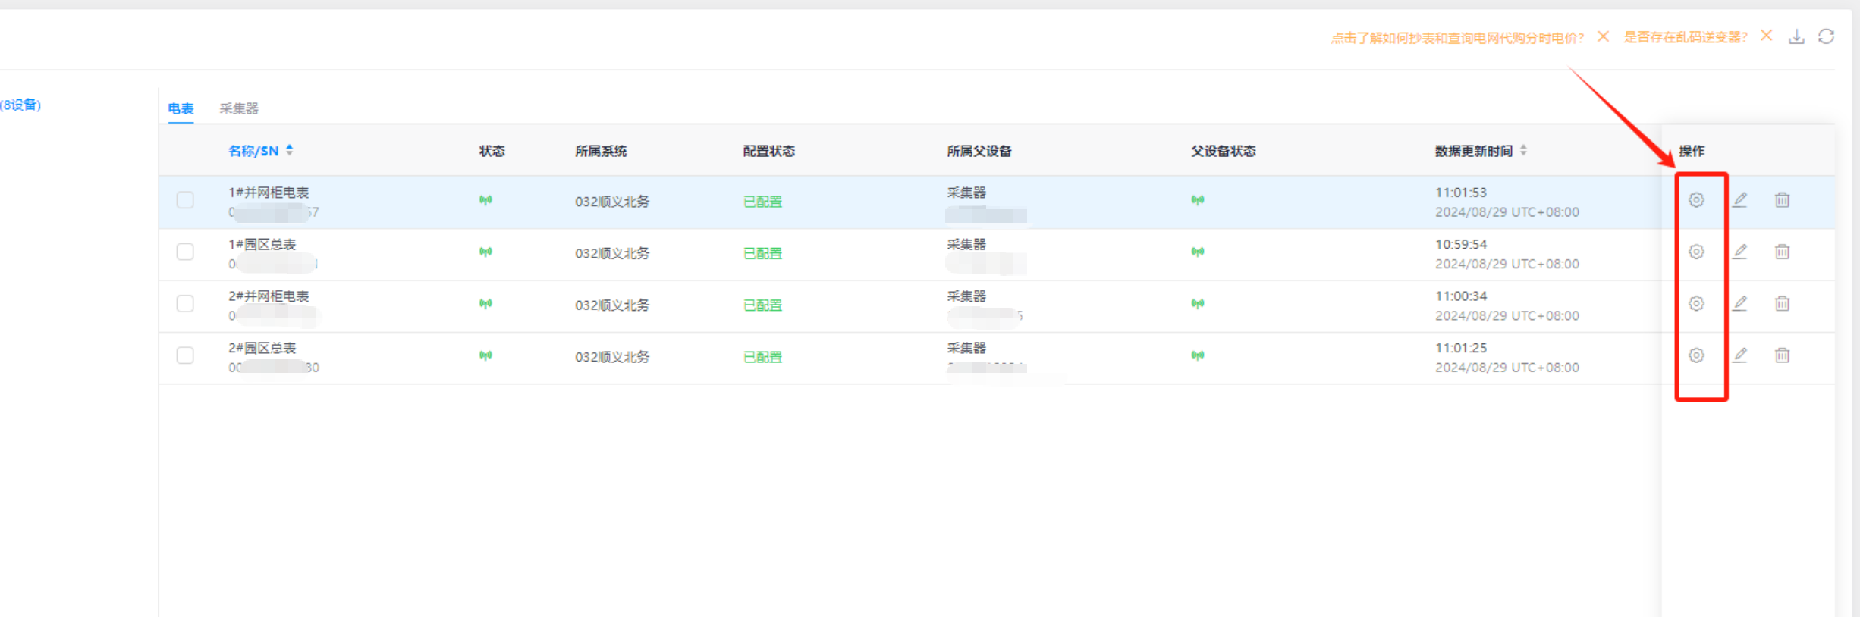The image size is (1860, 617).
Task: Click the 2#园区总表 name
Action: coord(262,348)
